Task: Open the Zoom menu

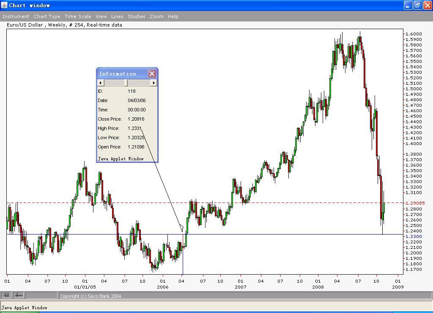Action: coord(156,16)
